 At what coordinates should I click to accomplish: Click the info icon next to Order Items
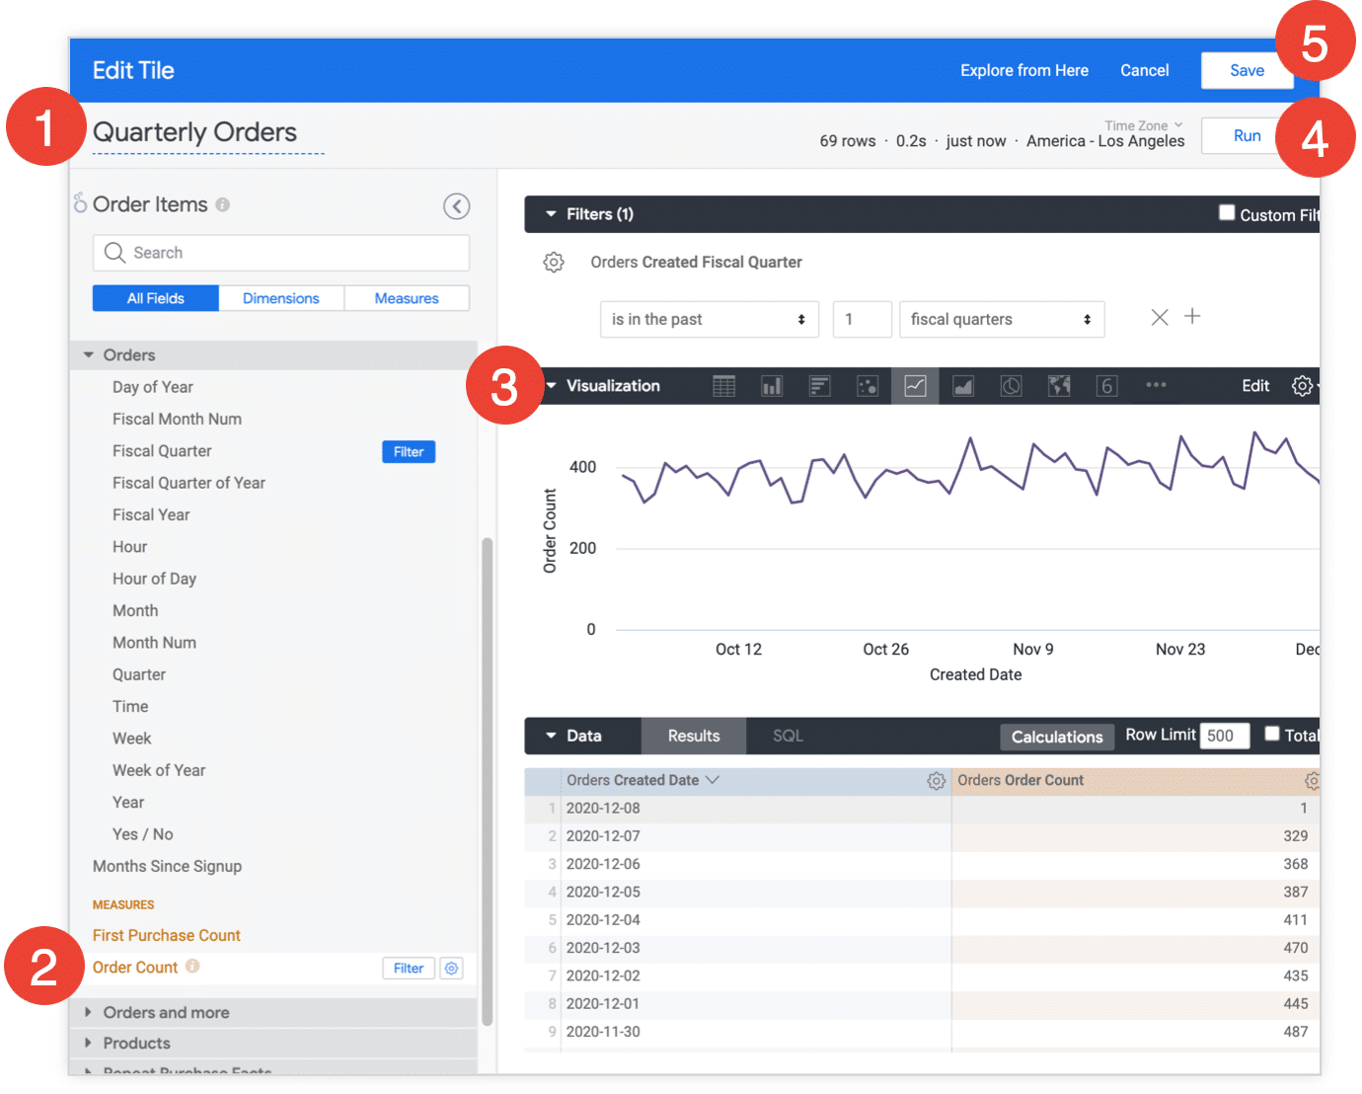pos(223,204)
